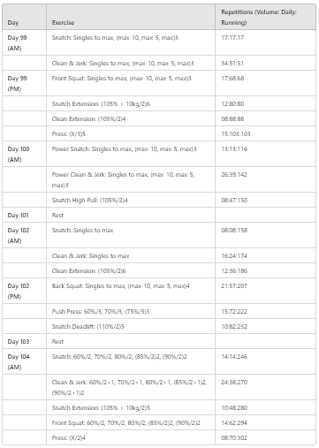The height and width of the screenshot is (448, 319).
Task: Click the Day 99 (PM) Front Squat exercise cell
Action: [x=131, y=83]
